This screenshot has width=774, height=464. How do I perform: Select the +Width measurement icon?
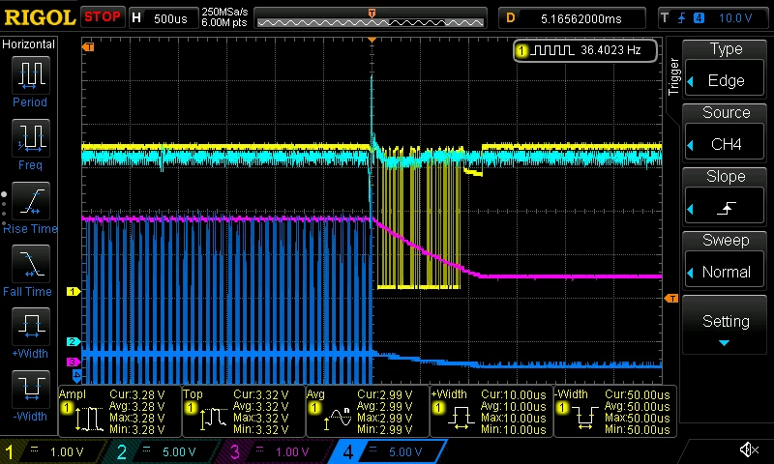(x=31, y=327)
